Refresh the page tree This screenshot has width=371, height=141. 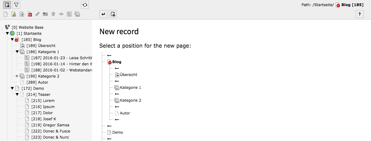[85, 5]
